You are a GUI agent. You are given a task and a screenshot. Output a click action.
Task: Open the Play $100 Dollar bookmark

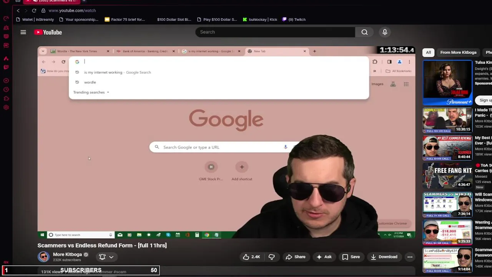(217, 20)
